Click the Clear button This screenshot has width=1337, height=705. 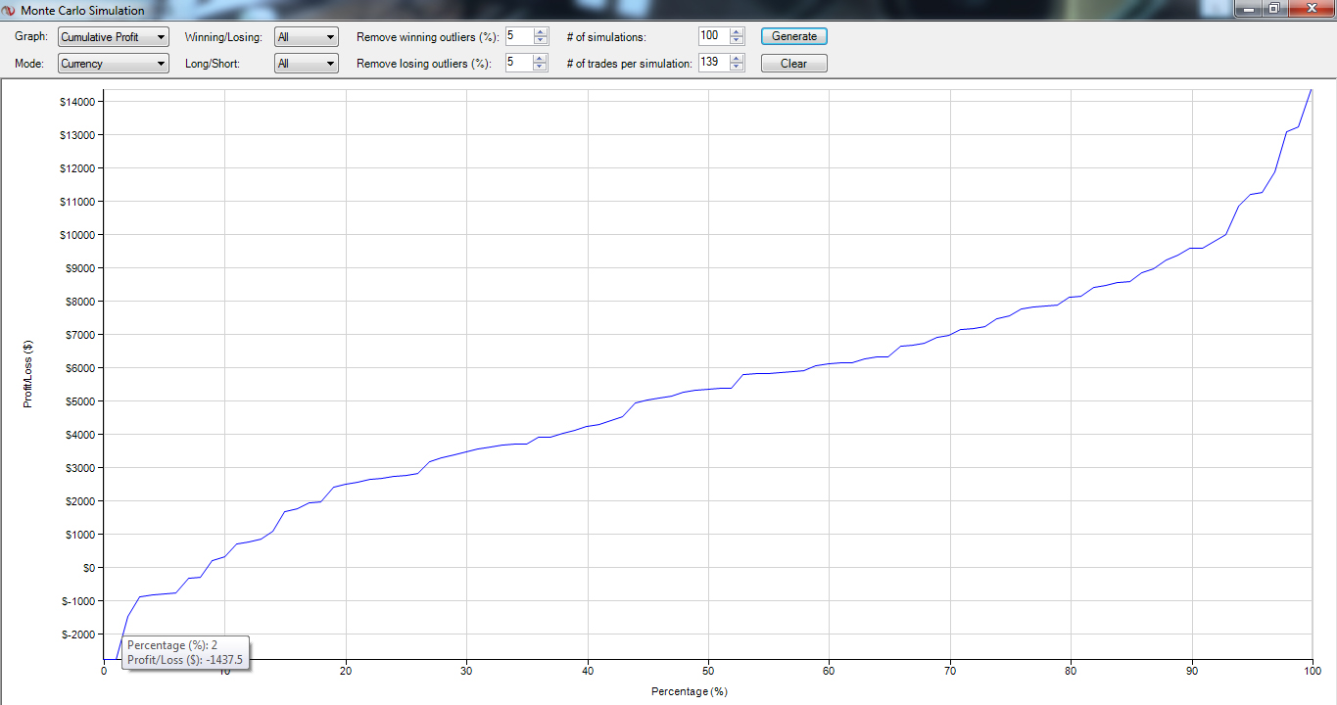[x=794, y=64]
